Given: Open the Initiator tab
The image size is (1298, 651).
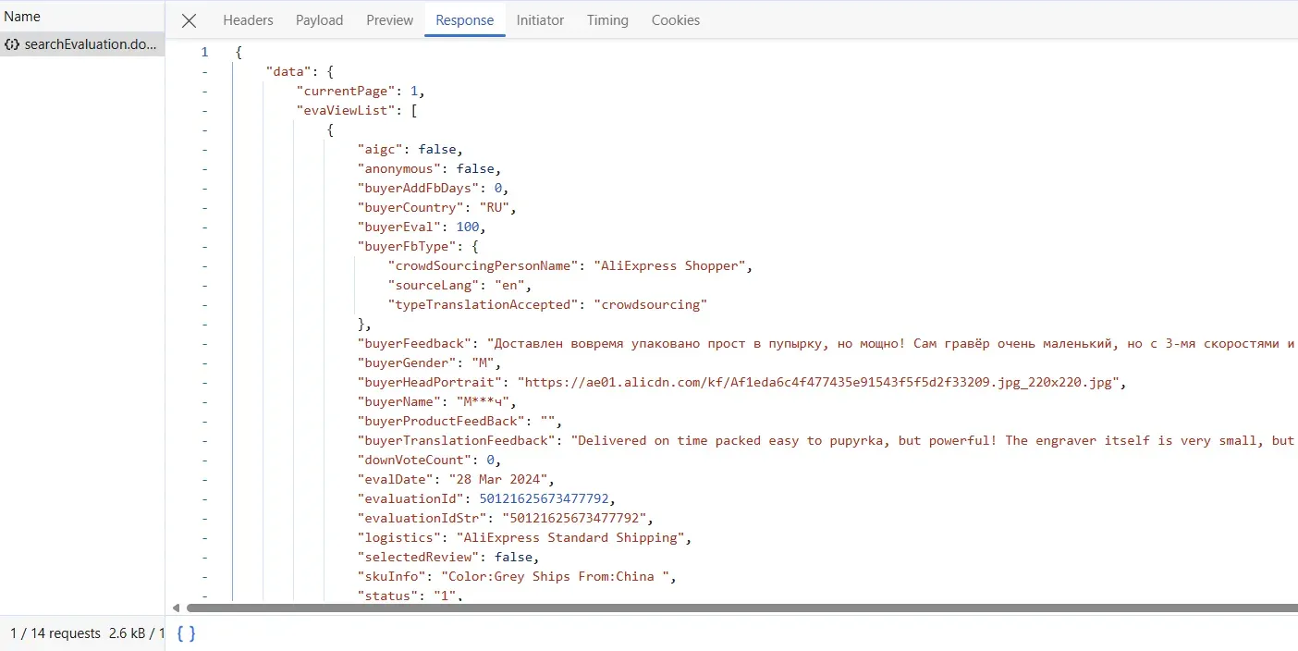Looking at the screenshot, I should (x=540, y=19).
